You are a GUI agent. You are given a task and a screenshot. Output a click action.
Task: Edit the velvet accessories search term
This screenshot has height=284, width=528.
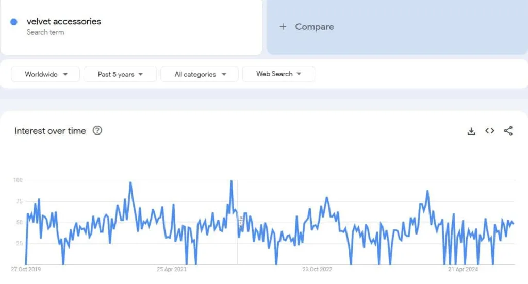64,22
